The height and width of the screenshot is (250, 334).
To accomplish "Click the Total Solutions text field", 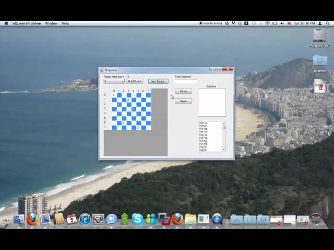I will point(186,81).
